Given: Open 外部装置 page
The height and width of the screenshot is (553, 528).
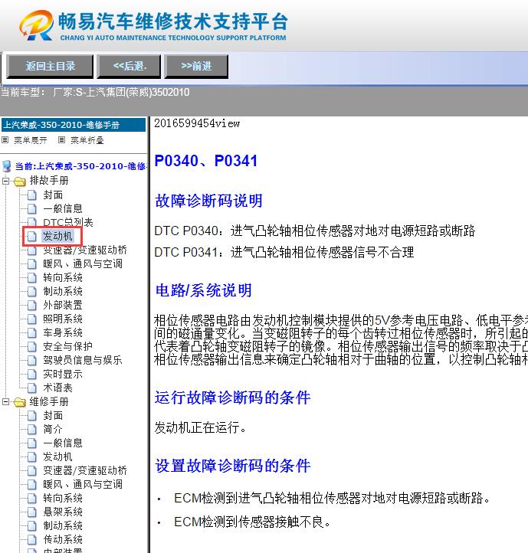Looking at the screenshot, I should pos(63,305).
